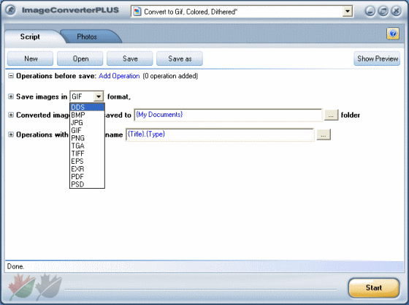
Task: Open the conversion profile dropdown arrow
Action: click(x=347, y=12)
